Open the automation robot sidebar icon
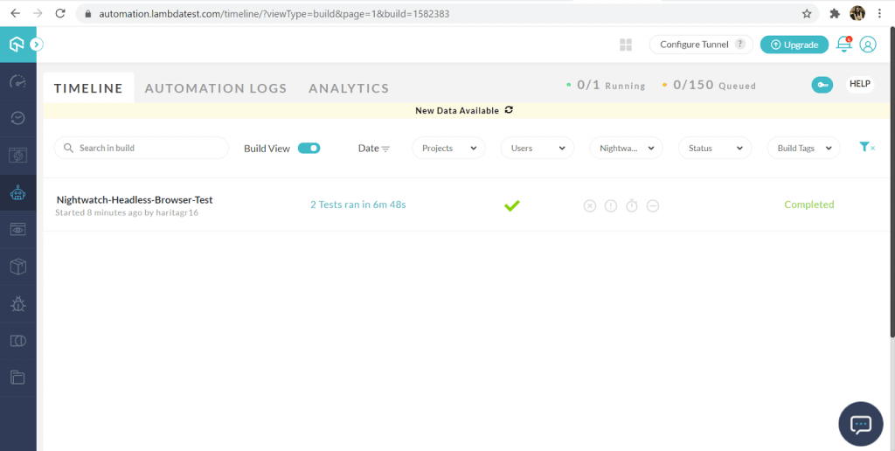The image size is (895, 451). pos(18,193)
